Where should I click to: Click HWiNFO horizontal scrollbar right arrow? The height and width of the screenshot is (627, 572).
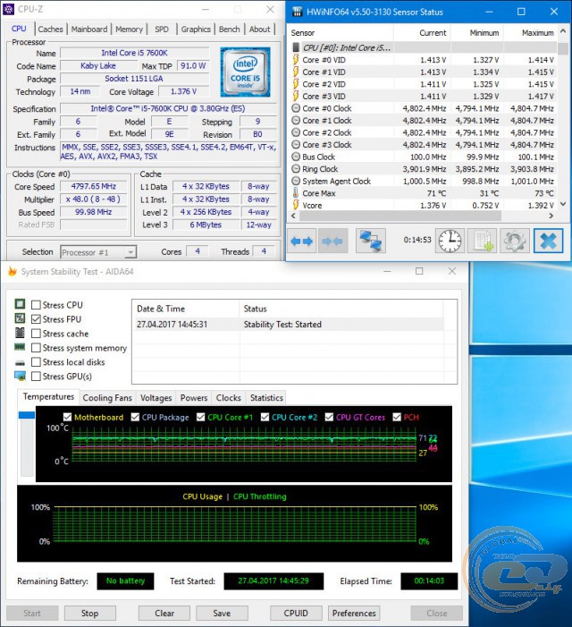[551, 216]
